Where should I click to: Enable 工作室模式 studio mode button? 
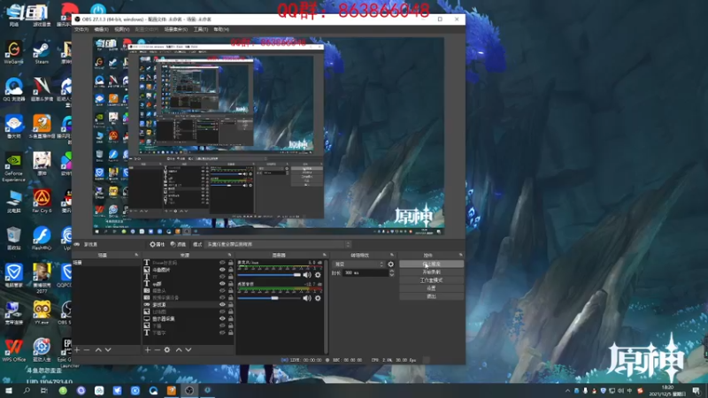pos(431,280)
